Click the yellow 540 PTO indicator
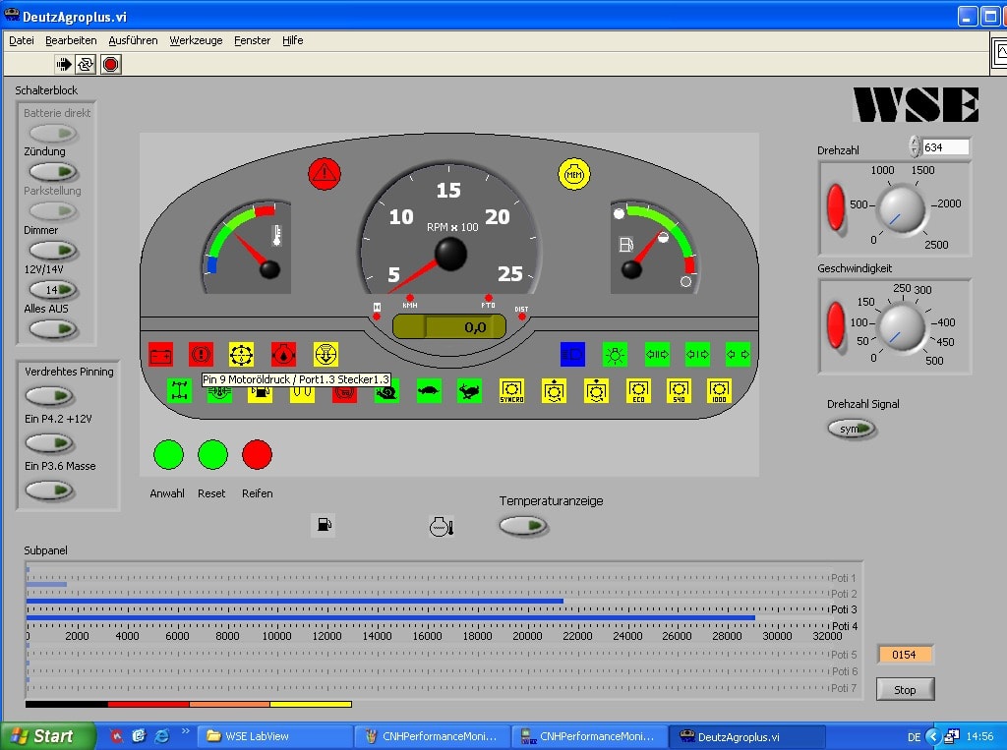This screenshot has width=1007, height=750. (679, 391)
